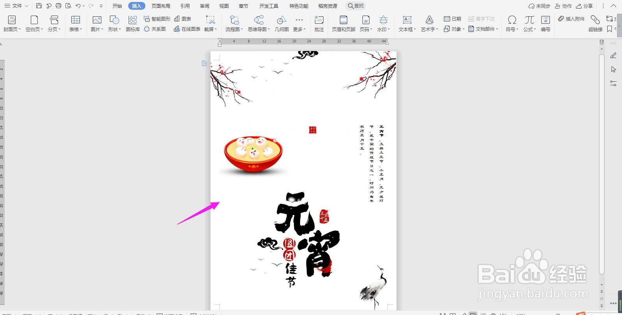Click the 分享 share button
This screenshot has height=315, width=622.
click(585, 6)
